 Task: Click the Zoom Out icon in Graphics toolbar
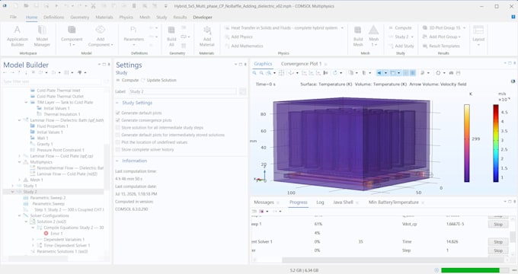click(x=261, y=72)
